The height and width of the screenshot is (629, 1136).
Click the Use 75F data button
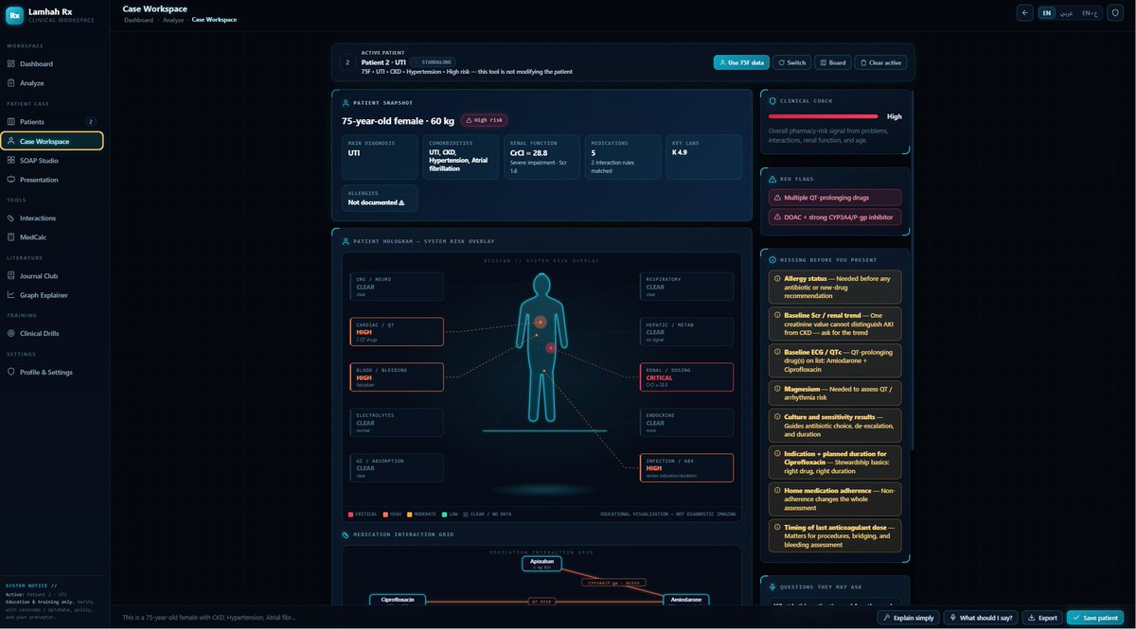(x=741, y=62)
